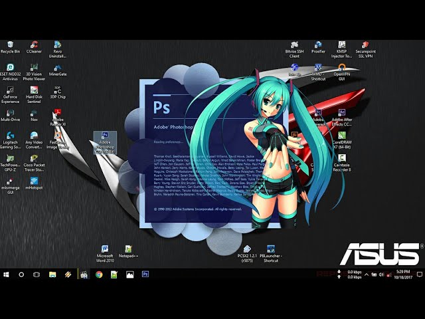Select FastStone Image Viewer icon
Image resolution: width=425 pixels, height=319 pixels.
[x=58, y=140]
